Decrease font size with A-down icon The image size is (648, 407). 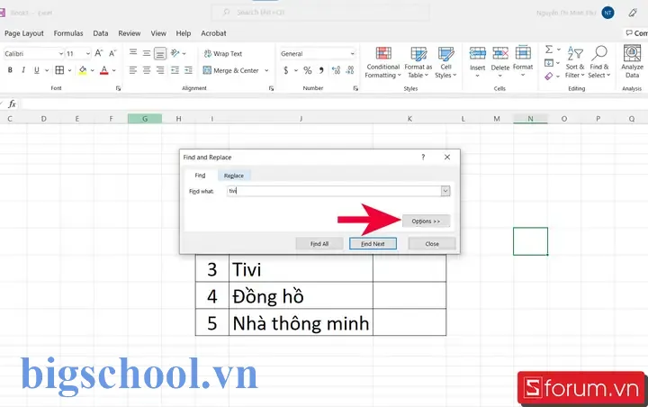click(112, 53)
